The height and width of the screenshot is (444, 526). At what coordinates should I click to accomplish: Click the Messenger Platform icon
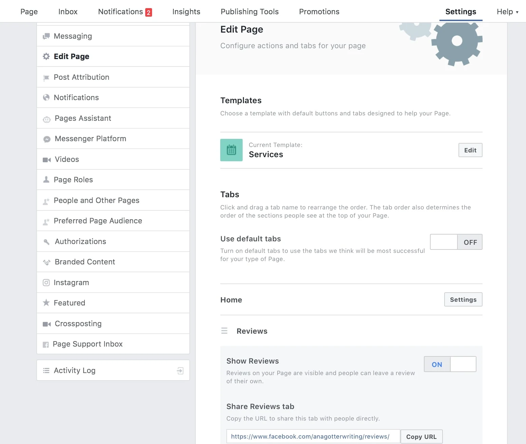(x=47, y=139)
